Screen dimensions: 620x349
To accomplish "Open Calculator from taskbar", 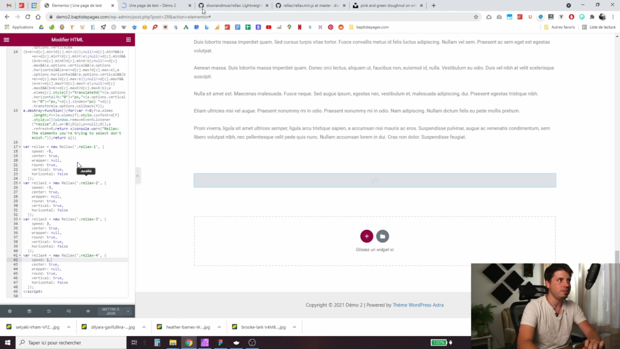I will [x=157, y=342].
